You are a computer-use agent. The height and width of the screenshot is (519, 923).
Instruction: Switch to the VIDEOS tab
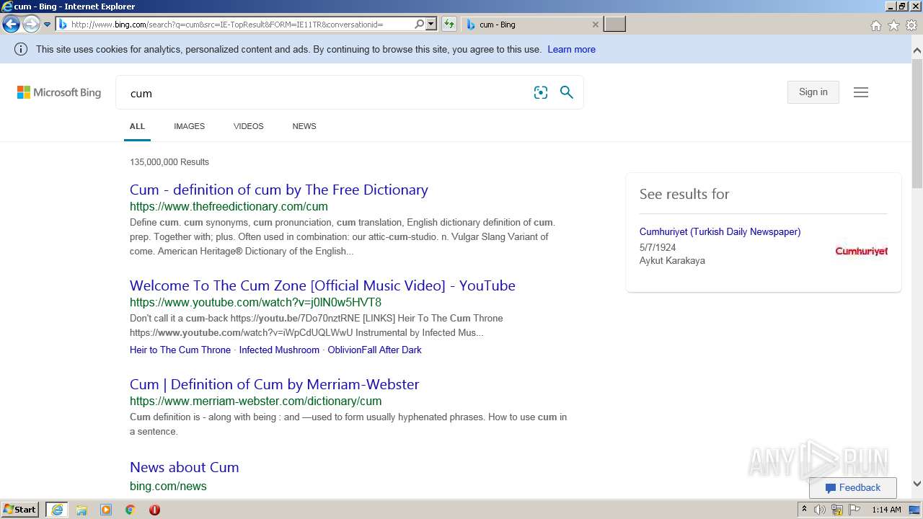249,126
